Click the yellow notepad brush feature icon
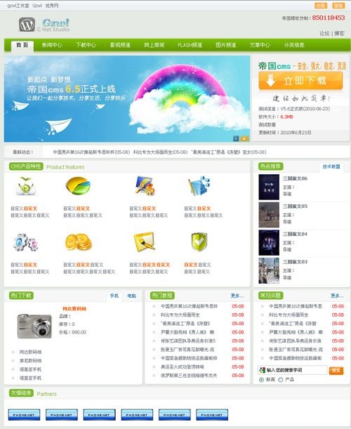Screen dimensions: 351x429 (x=144, y=242)
